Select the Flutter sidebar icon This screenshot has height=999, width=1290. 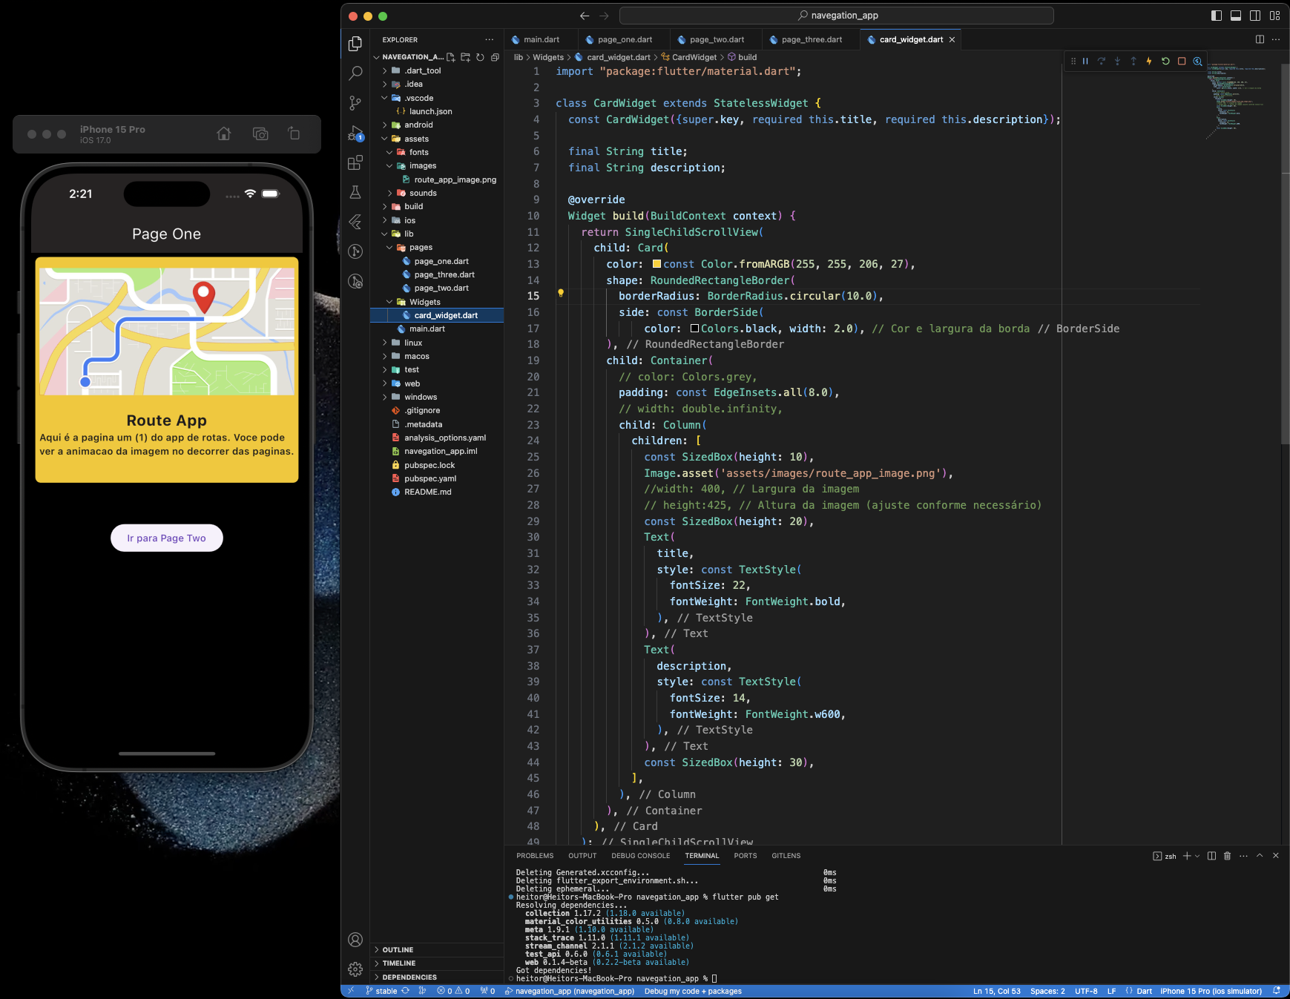pos(355,221)
